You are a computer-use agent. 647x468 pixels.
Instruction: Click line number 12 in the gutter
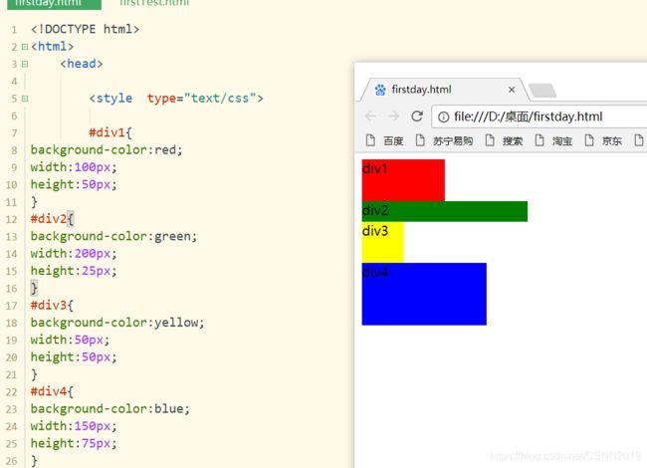[13, 219]
